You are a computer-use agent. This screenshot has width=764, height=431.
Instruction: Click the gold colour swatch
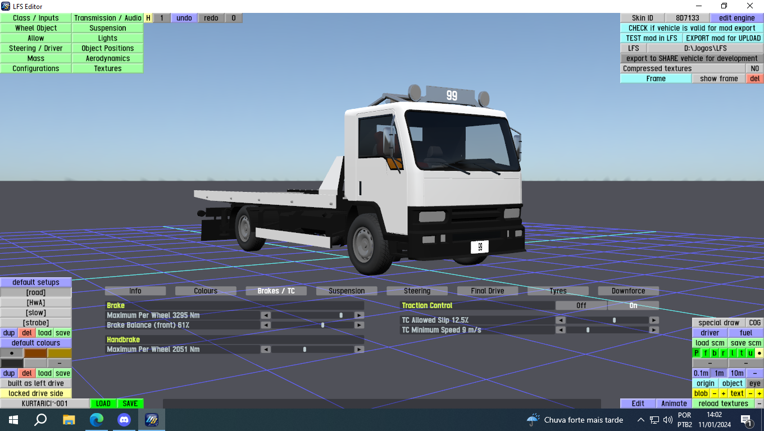click(x=60, y=353)
